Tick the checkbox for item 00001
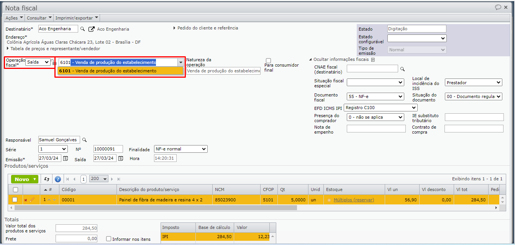515x245 pixels. 15,200
